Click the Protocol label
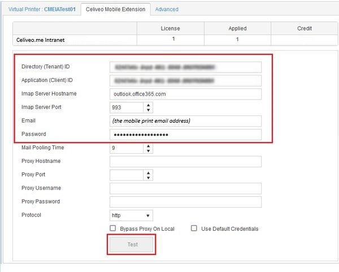 (x=31, y=215)
